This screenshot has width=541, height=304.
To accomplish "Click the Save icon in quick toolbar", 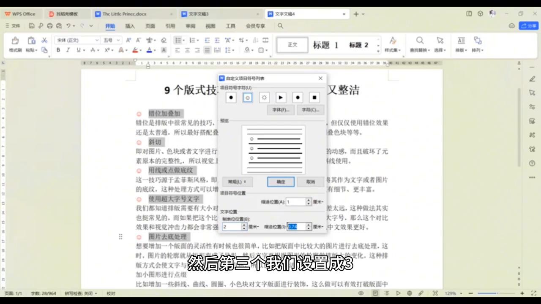I will pyautogui.click(x=32, y=26).
